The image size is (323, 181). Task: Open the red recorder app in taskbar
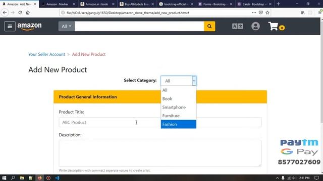(x=48, y=178)
